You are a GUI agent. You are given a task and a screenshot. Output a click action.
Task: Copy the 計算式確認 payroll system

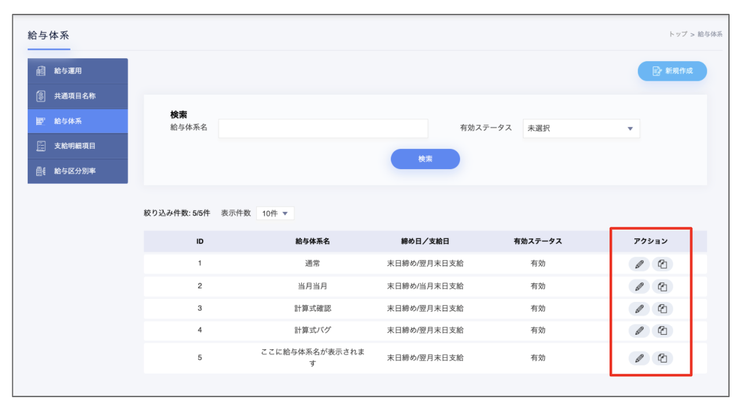[662, 309]
